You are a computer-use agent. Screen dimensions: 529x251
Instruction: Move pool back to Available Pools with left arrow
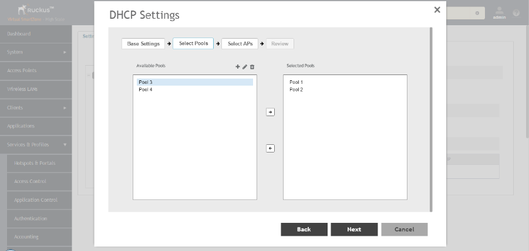[x=270, y=148]
